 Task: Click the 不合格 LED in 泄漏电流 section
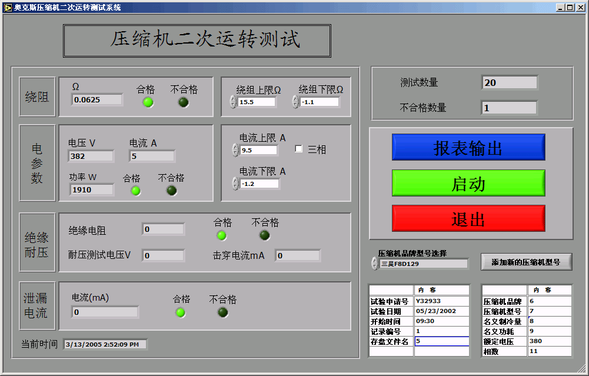tap(222, 312)
